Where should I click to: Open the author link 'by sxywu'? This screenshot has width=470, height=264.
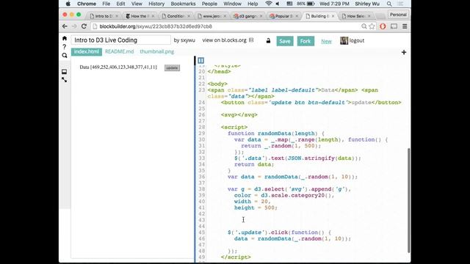(x=184, y=40)
